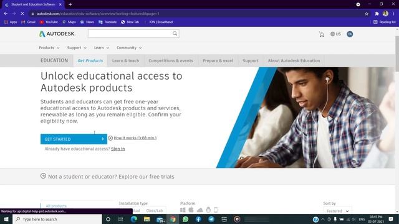Open a new browser tab
The width and height of the screenshot is (399, 224).
[70, 4]
